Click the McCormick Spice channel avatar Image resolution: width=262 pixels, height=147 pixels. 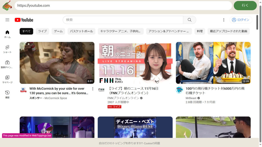[x=23, y=90]
